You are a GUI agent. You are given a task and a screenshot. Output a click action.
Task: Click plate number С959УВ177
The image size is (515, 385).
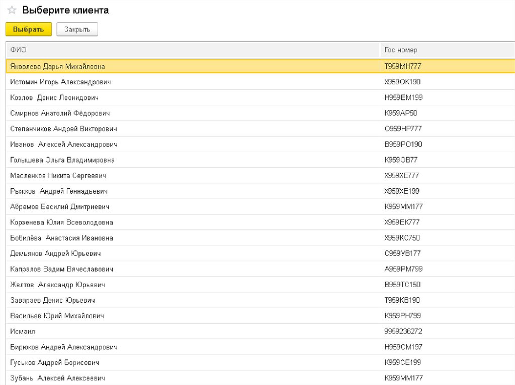(402, 253)
